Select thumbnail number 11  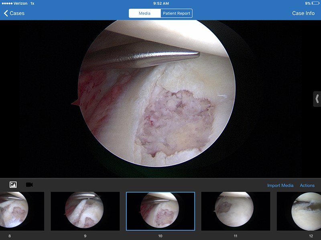point(236,211)
